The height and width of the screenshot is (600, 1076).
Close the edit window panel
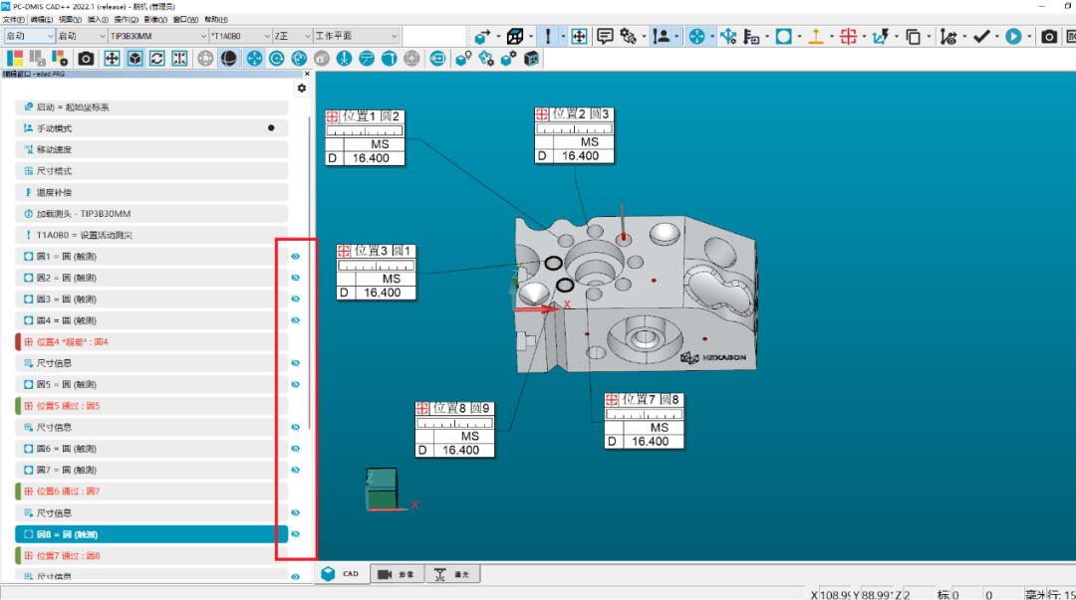pyautogui.click(x=307, y=74)
